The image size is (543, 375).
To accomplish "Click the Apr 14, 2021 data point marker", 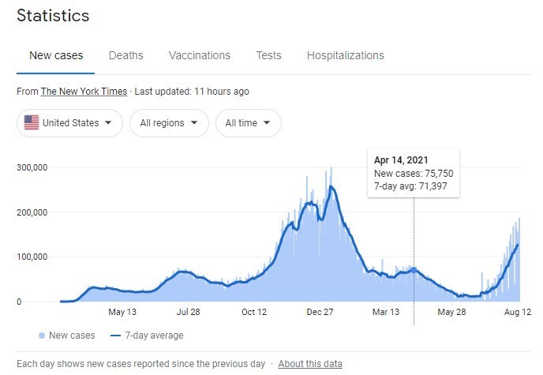I will 414,270.
